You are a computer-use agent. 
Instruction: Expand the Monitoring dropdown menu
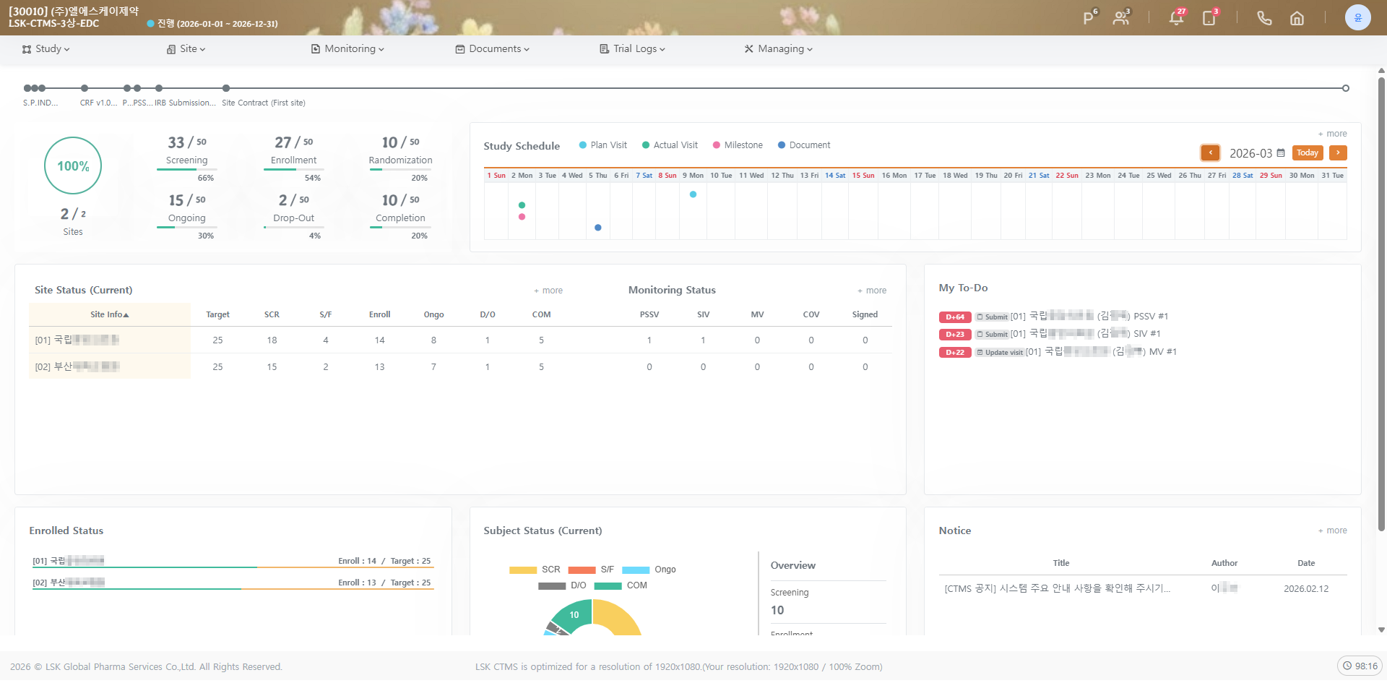(x=347, y=48)
